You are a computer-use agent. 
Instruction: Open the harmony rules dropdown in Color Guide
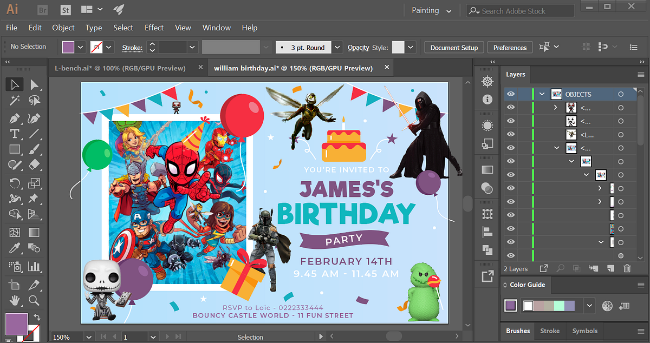(x=590, y=306)
